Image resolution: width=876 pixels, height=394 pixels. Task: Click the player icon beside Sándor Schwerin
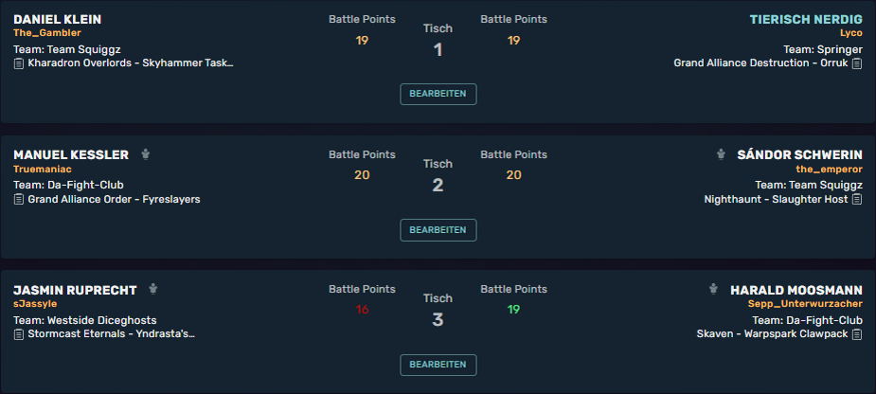[722, 154]
